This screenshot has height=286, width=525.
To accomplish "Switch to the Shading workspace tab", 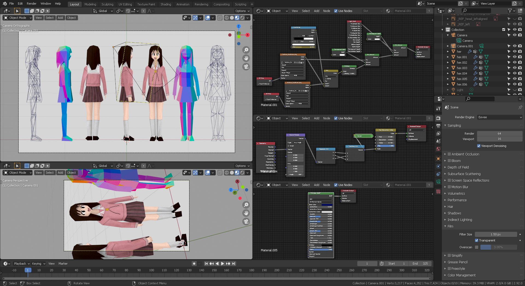I will (165, 4).
